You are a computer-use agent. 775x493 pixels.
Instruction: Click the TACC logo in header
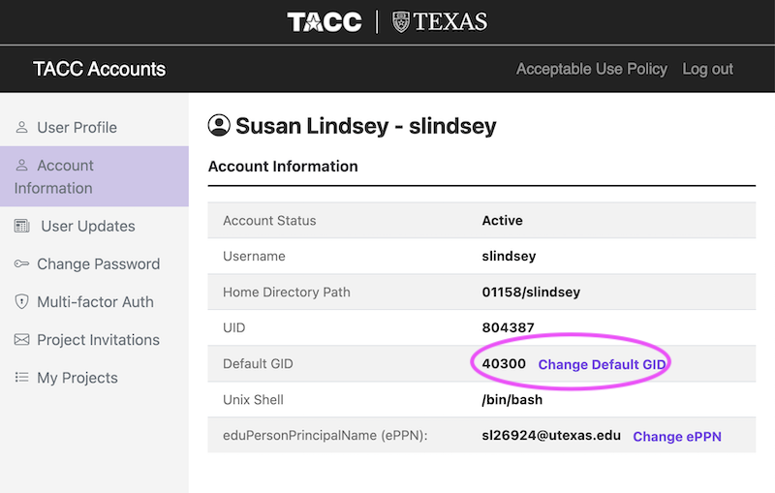coord(325,22)
